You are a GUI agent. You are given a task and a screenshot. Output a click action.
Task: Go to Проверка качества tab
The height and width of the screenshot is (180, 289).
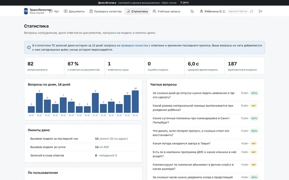pyautogui.click(x=106, y=11)
